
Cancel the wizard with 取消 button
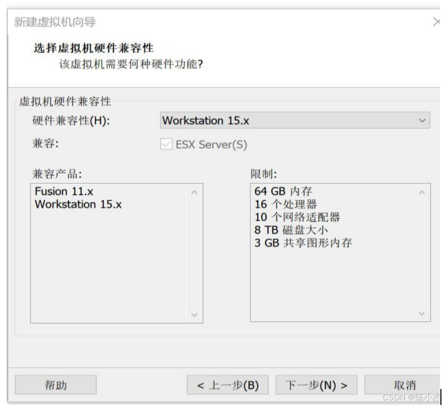coord(403,385)
